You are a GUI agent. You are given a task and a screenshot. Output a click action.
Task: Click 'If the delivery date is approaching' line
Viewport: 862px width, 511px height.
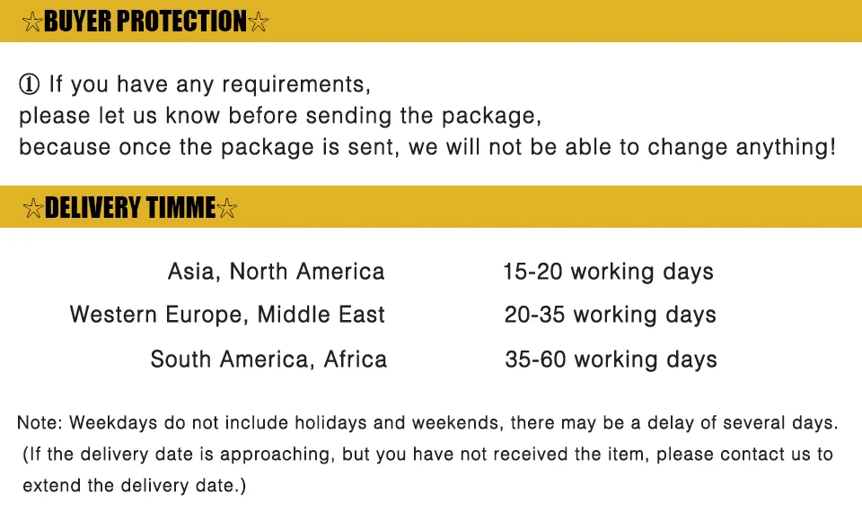427,455
